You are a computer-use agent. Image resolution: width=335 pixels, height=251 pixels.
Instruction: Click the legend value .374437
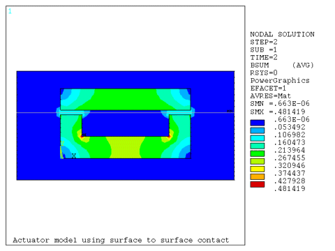point(290,173)
